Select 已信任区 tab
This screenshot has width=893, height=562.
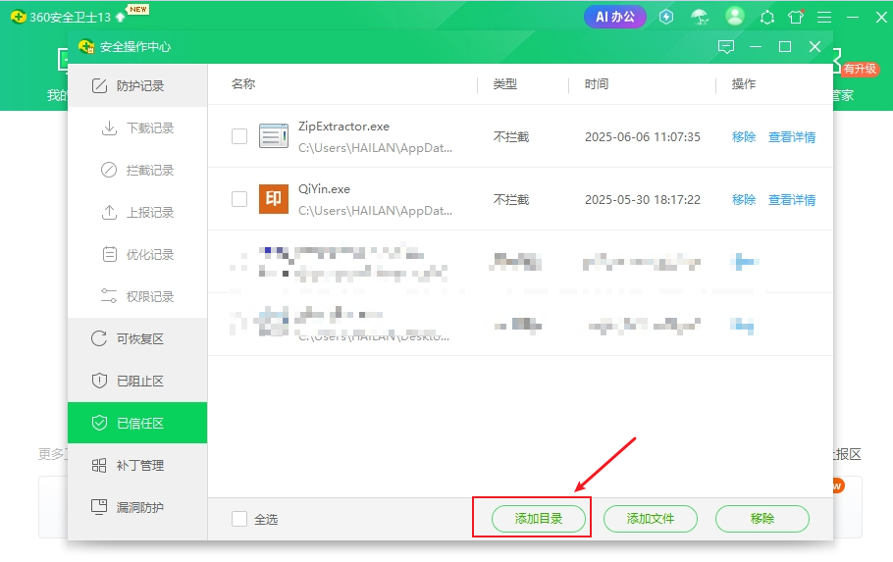[x=137, y=423]
